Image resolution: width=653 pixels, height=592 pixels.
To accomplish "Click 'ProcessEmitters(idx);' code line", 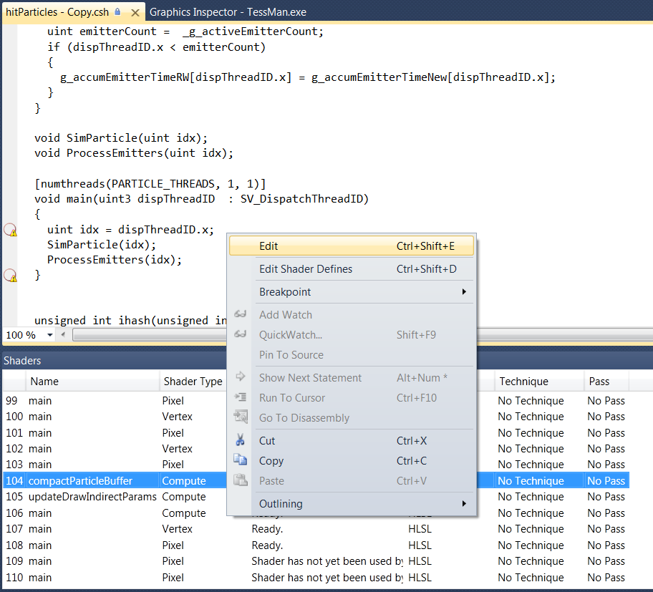I will (x=115, y=260).
